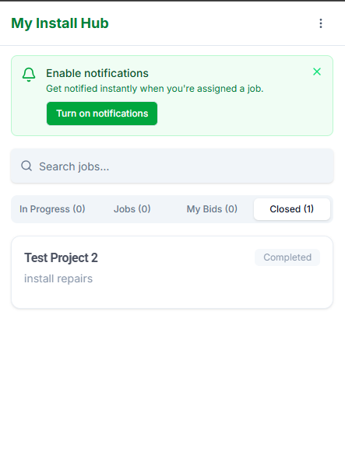The width and height of the screenshot is (345, 462).
Task: Open the Test Project 2 title
Action: [x=61, y=257]
